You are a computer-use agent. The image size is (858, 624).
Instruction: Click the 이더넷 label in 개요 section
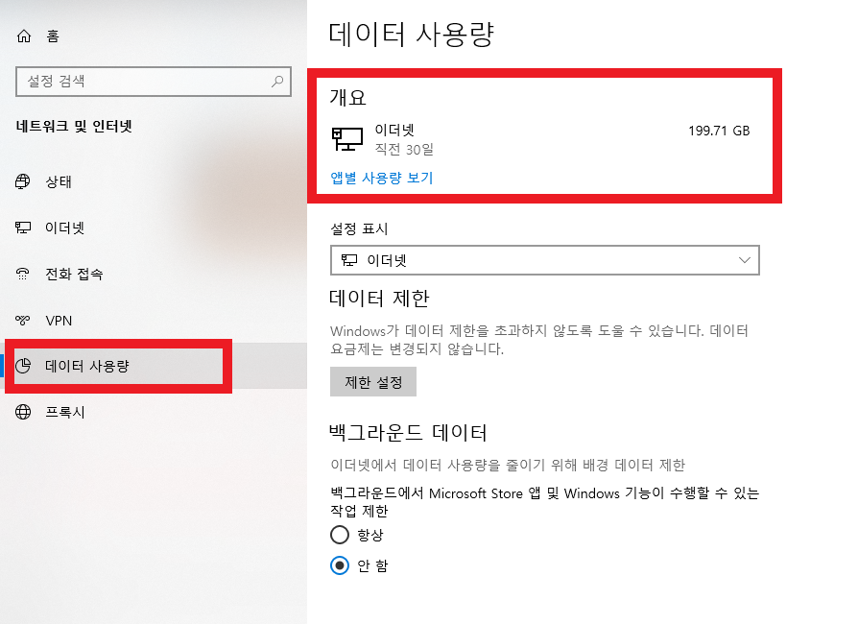(x=394, y=131)
